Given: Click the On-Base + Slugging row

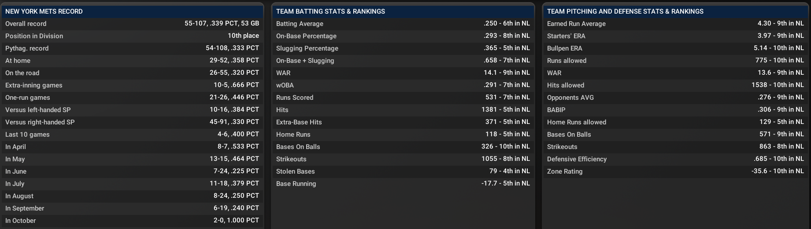Looking at the screenshot, I should pos(403,61).
